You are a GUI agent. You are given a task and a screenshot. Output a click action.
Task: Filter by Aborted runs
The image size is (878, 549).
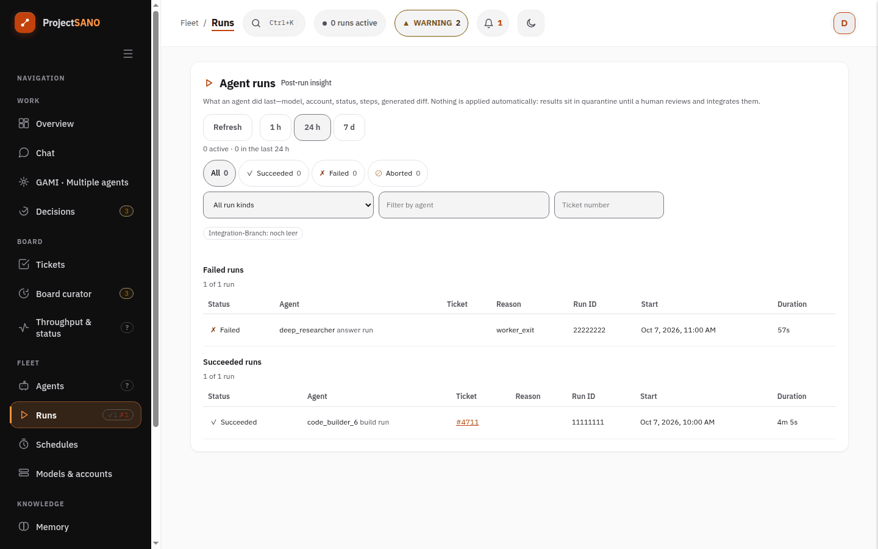(398, 173)
